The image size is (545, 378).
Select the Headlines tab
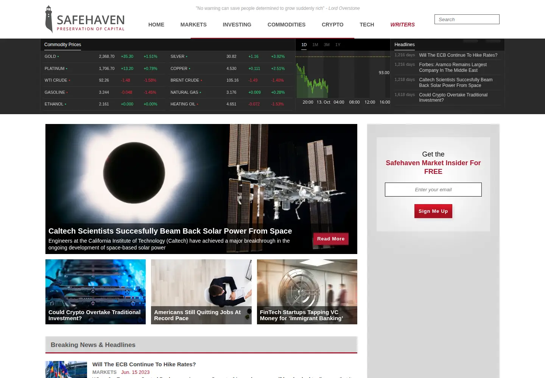405,45
